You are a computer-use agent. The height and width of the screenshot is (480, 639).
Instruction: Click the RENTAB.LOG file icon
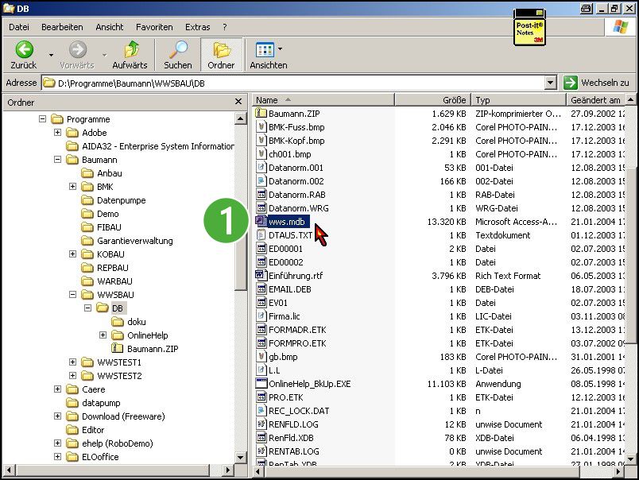tap(261, 451)
